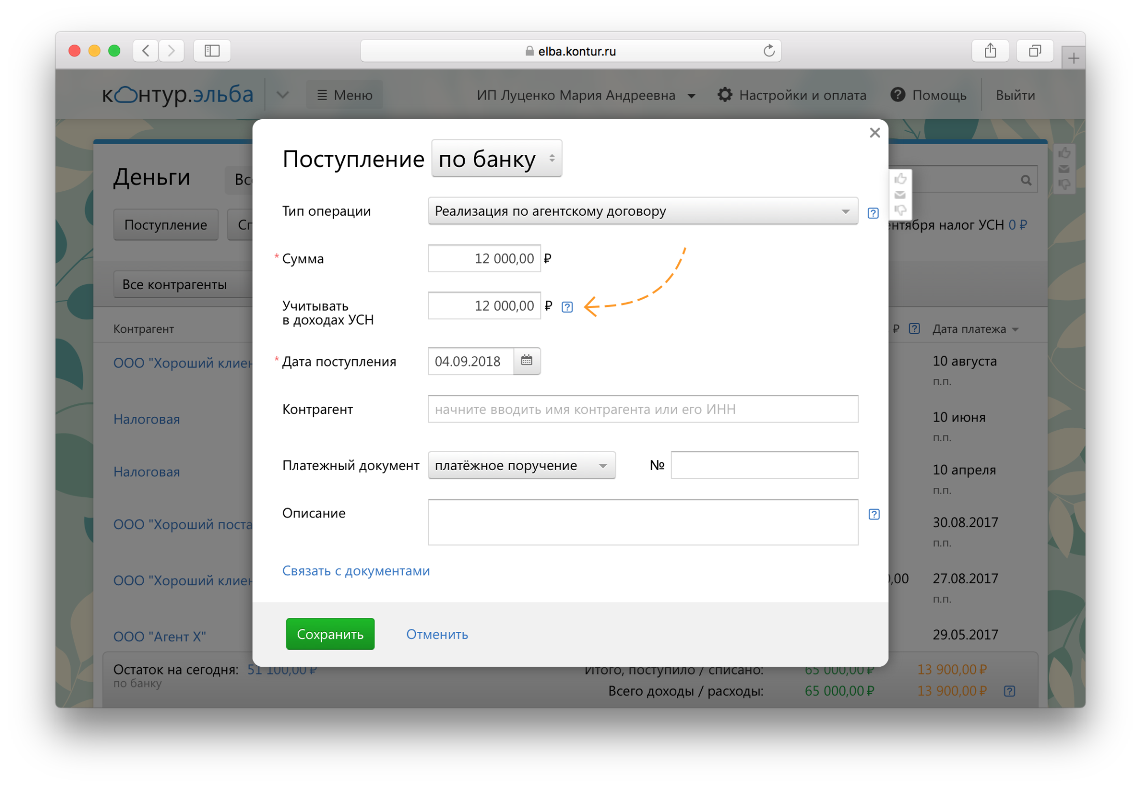
Task: Open ООО "Агент Х" contractor link
Action: coord(160,636)
